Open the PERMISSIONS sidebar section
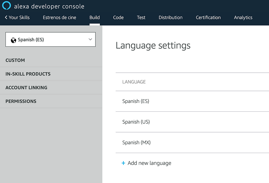Image resolution: width=269 pixels, height=183 pixels. [x=21, y=101]
